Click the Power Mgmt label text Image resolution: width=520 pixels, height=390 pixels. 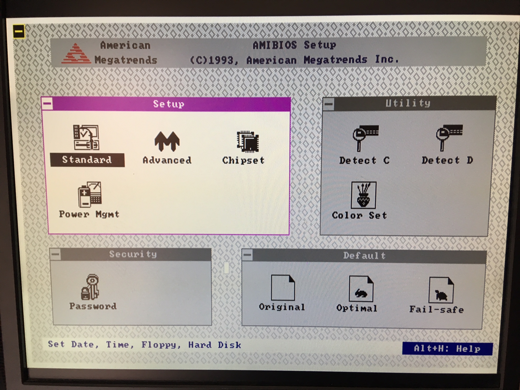click(89, 214)
